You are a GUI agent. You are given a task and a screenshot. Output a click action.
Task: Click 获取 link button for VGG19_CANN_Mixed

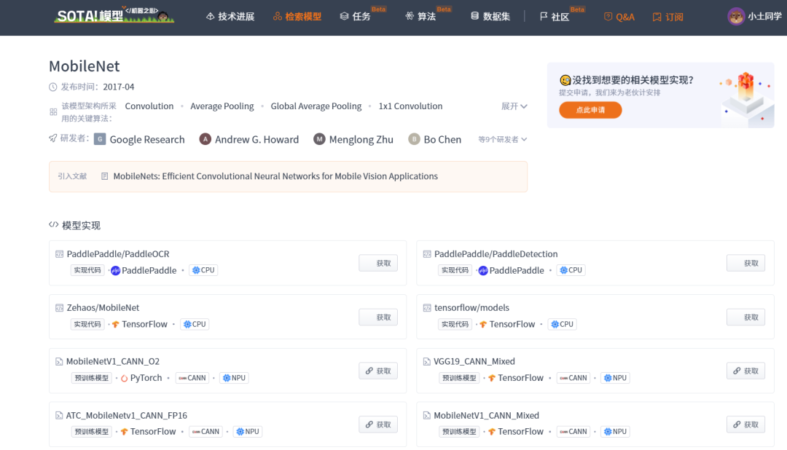(x=746, y=371)
